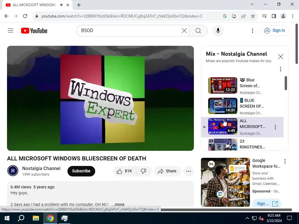
Task: Click the Windows Expert video player
Action: (100, 98)
